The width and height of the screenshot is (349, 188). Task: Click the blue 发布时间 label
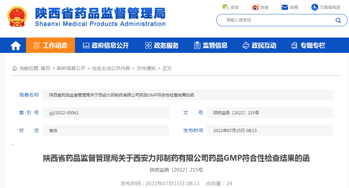tap(193, 130)
